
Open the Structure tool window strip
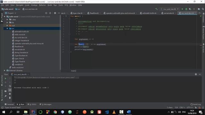pos(2,95)
